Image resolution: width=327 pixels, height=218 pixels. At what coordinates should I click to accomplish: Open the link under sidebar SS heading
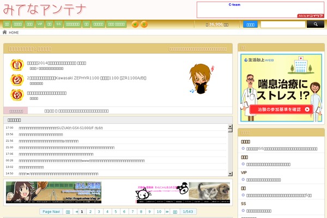pos(259,211)
